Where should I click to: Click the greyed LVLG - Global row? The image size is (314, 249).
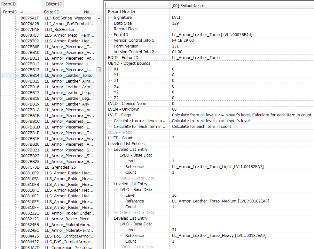pyautogui.click(x=210, y=132)
